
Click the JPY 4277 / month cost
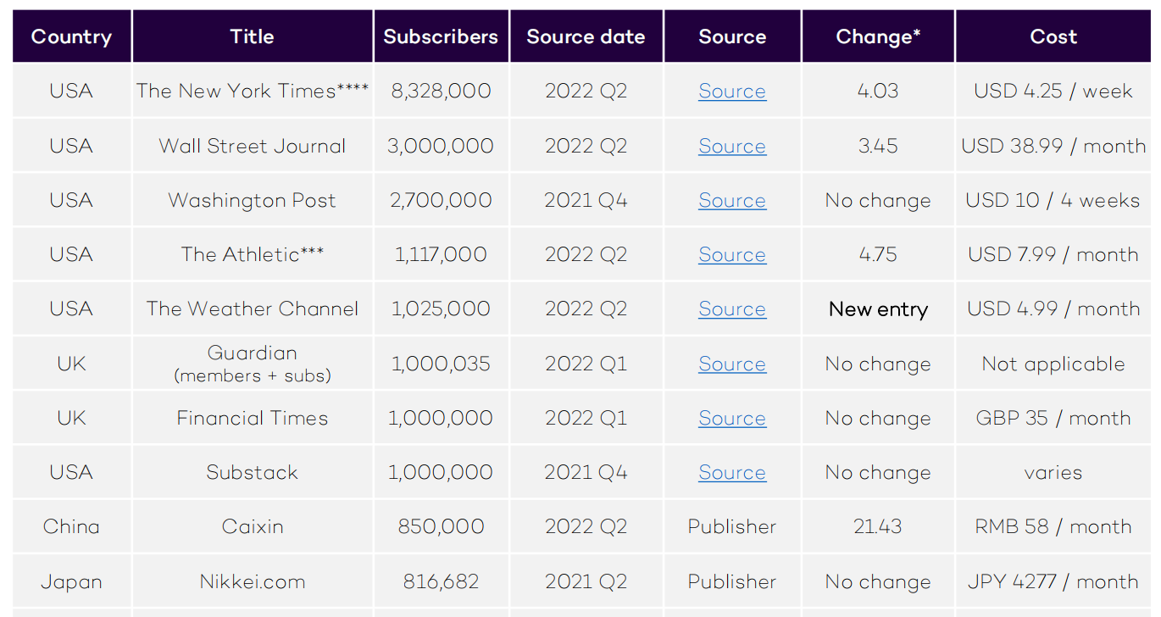coord(1053,581)
